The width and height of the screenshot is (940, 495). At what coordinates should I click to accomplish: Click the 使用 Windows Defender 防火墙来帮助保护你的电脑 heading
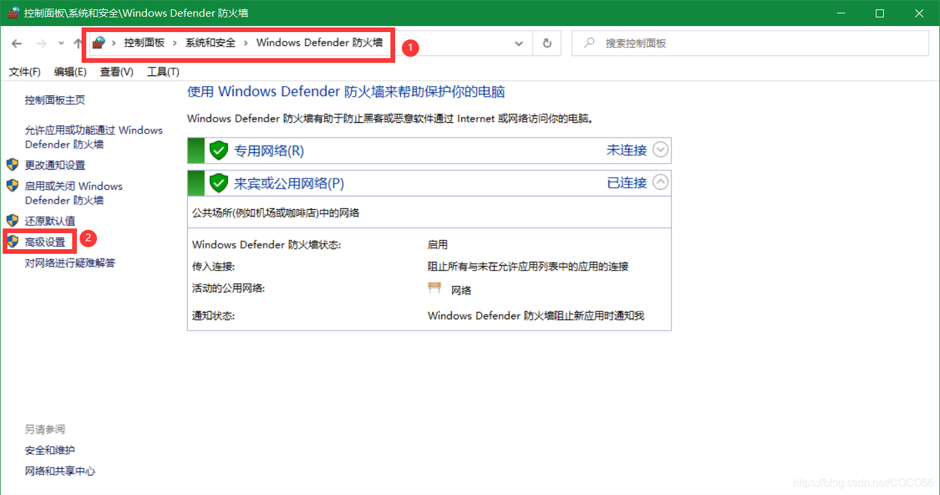click(346, 92)
